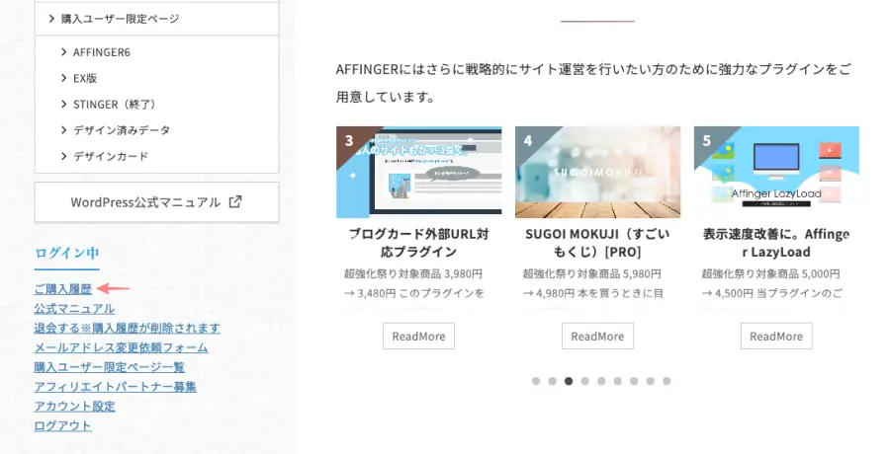This screenshot has width=890, height=454.
Task: Click the 退会する link
Action: coord(127,328)
